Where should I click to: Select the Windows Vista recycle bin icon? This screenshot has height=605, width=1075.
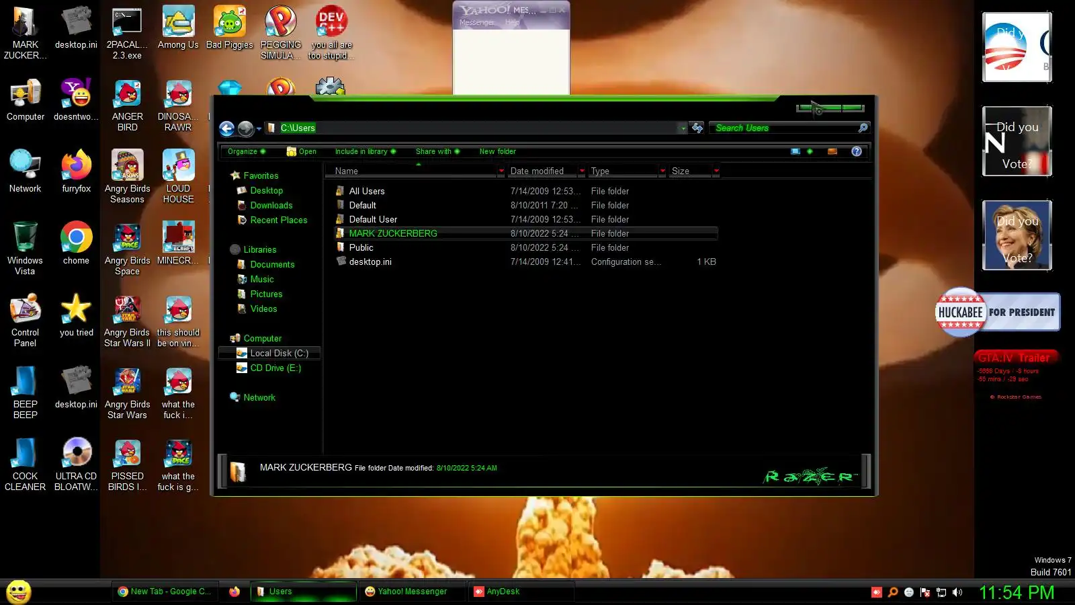pos(25,249)
